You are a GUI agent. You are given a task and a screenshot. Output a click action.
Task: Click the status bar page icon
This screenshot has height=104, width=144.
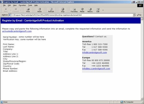(x=2, y=102)
